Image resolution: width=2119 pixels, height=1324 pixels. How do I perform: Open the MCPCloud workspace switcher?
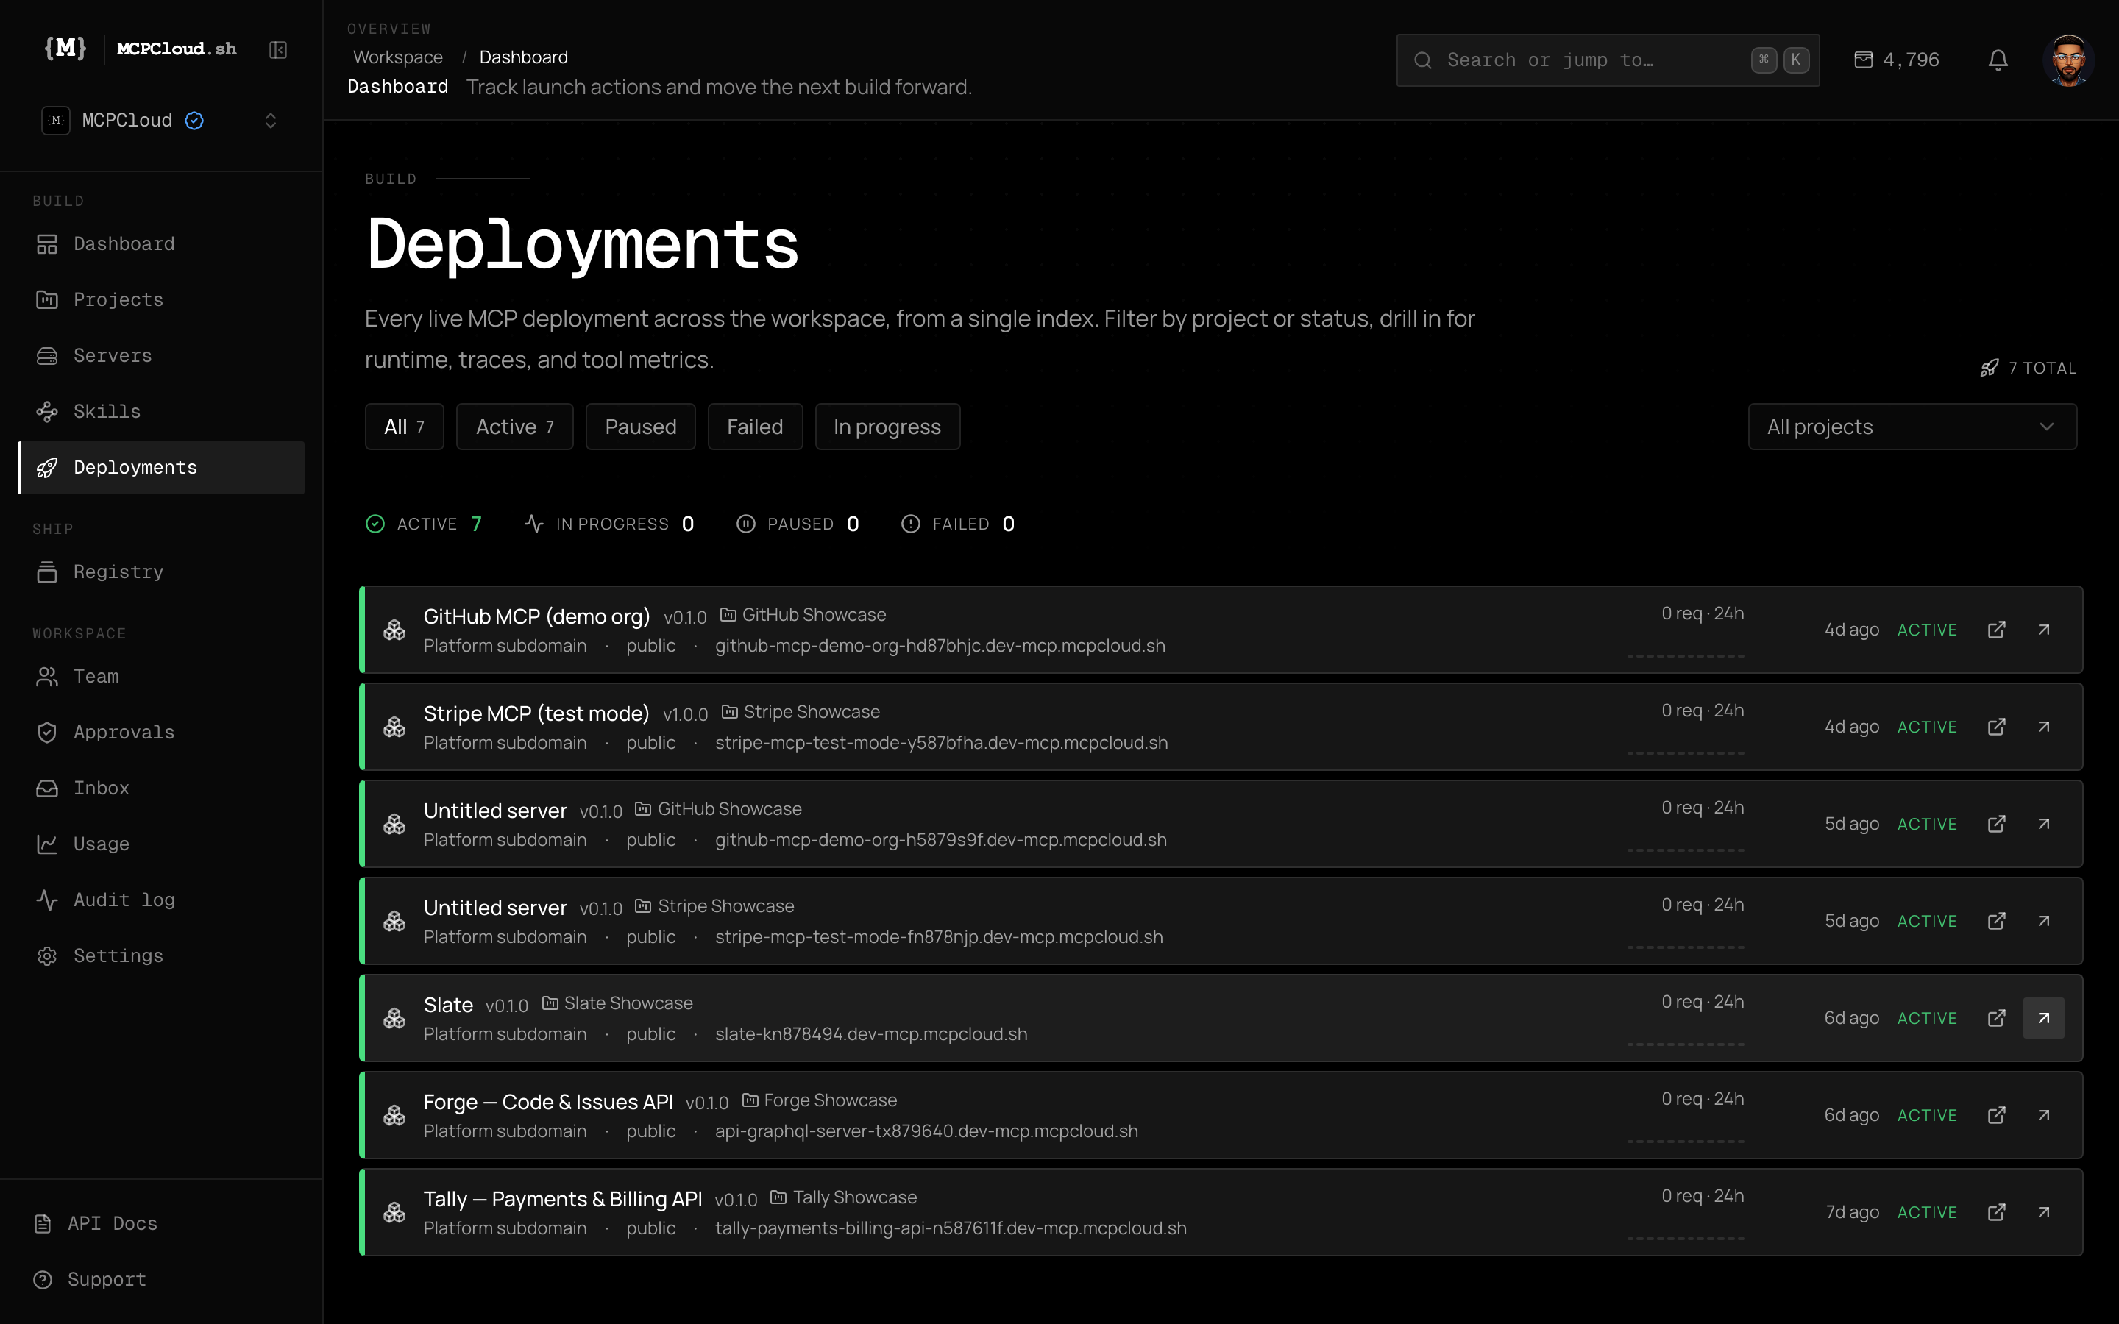(x=161, y=120)
